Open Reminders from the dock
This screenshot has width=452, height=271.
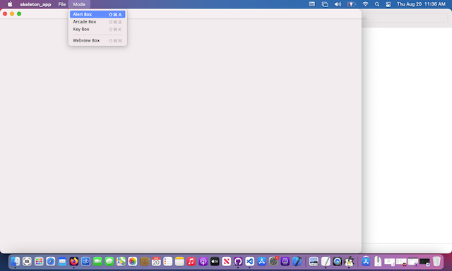pyautogui.click(x=168, y=262)
